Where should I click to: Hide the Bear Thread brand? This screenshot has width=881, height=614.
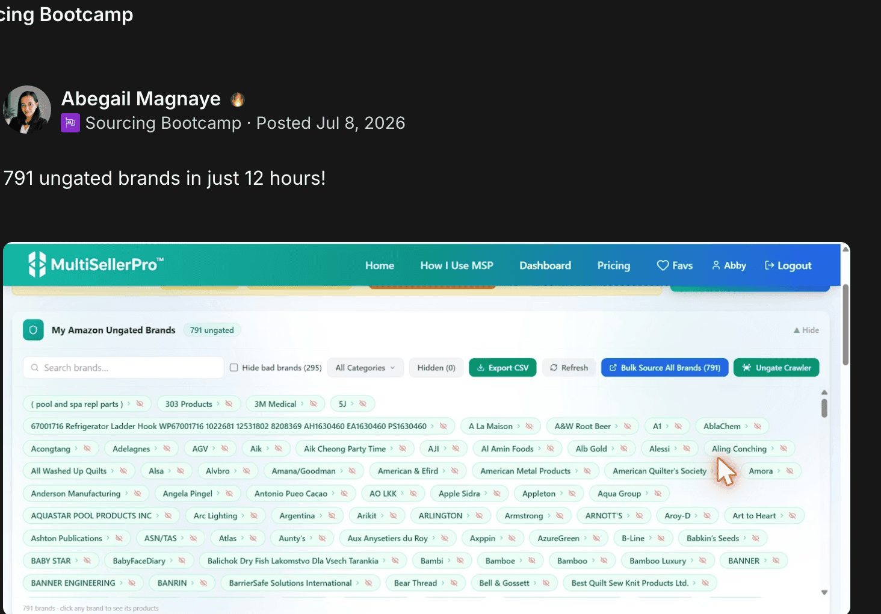pos(454,583)
